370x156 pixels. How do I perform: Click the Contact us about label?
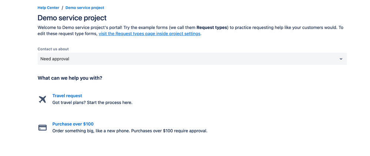pyautogui.click(x=53, y=49)
